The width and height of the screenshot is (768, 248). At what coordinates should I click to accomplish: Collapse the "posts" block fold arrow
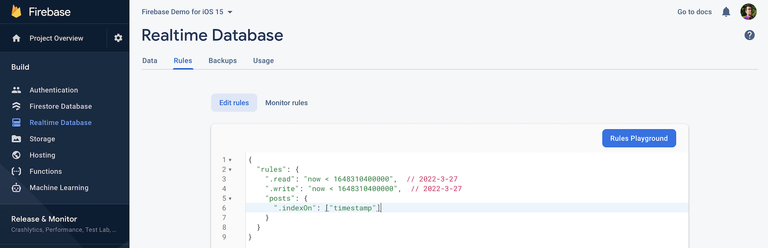pyautogui.click(x=230, y=199)
